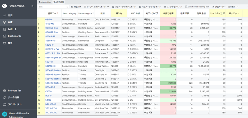Click データ更新 to refresh data
248x118 pixels.
[x=14, y=97]
